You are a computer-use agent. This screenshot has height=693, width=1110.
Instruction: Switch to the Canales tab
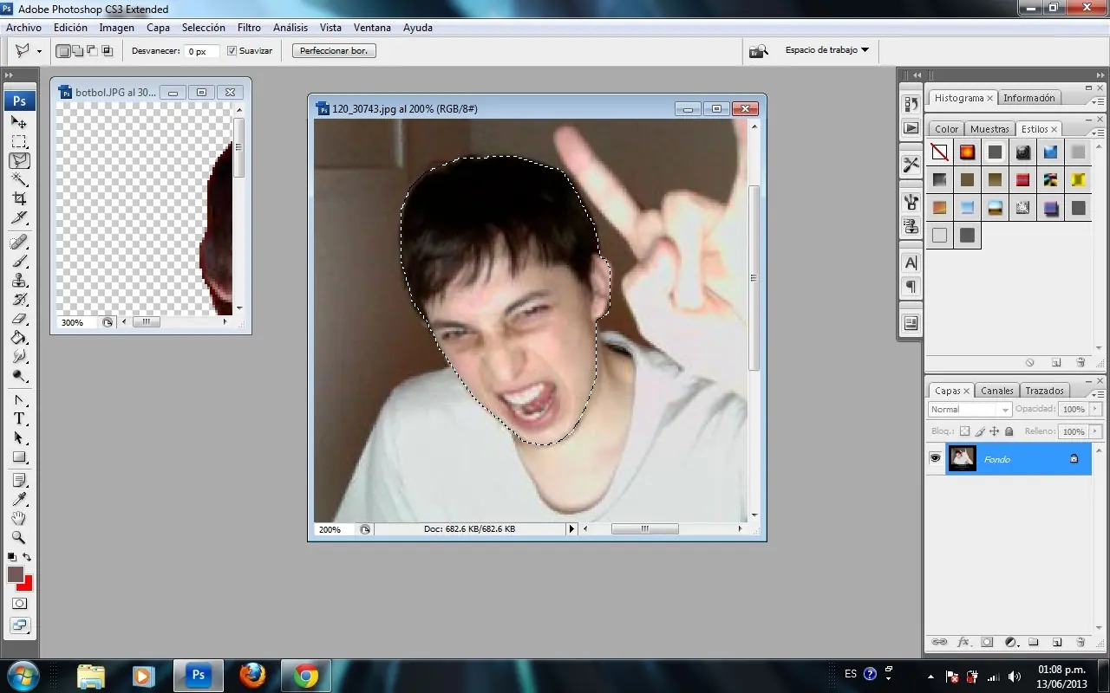[x=996, y=391]
